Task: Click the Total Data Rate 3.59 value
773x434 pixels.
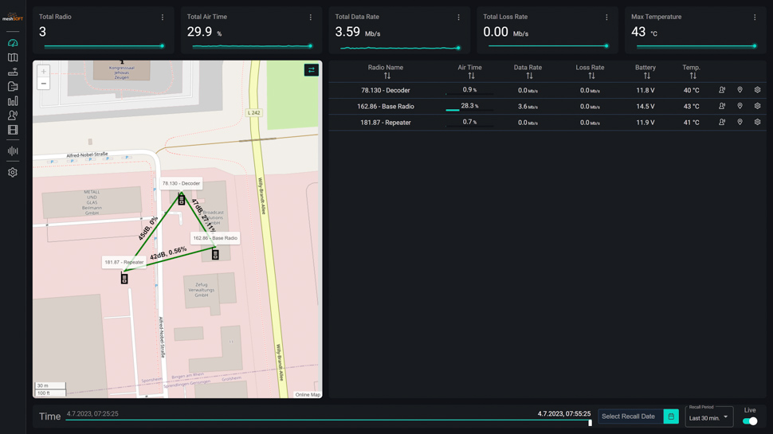Action: (x=347, y=32)
